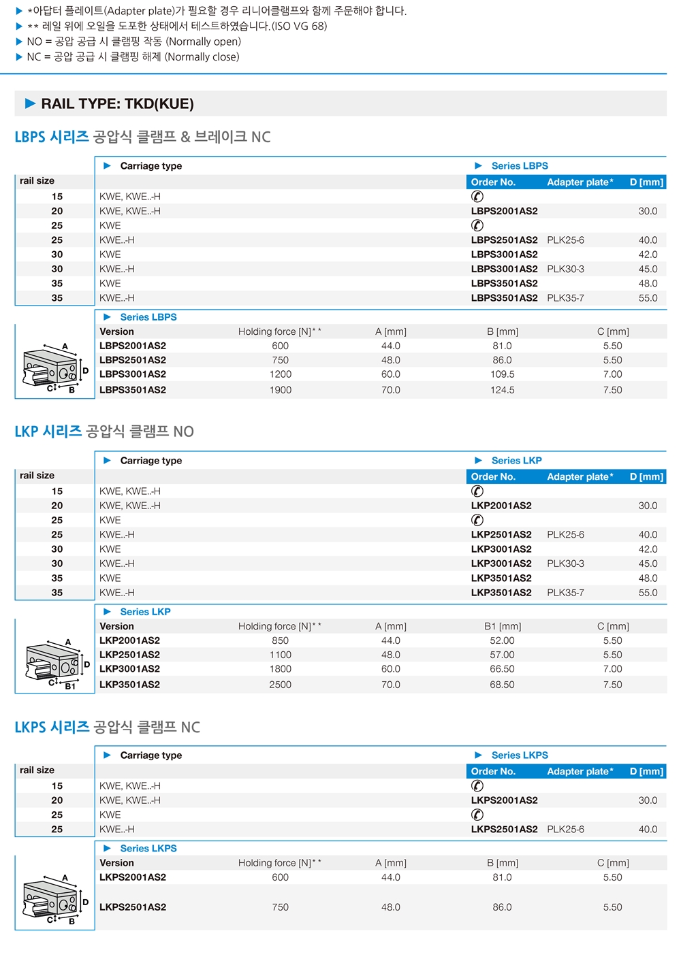Click the B value "109.5"
The width and height of the screenshot is (681, 963).
(x=503, y=374)
